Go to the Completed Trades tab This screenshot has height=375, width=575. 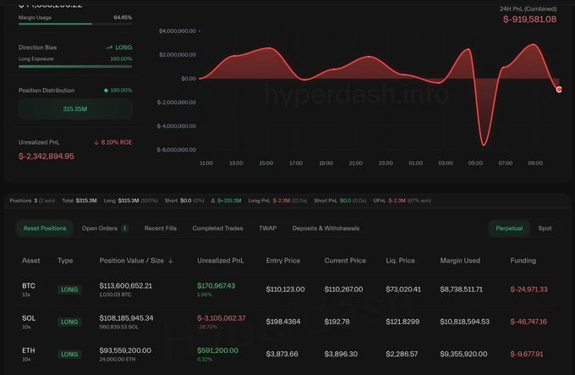(x=217, y=229)
